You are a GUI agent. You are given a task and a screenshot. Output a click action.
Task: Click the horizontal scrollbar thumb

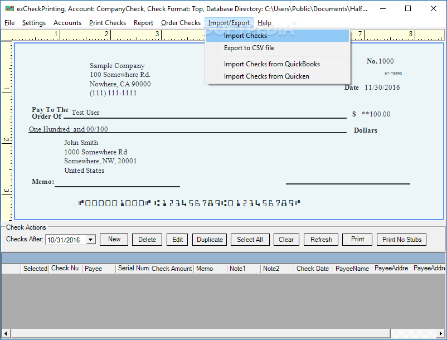click(201, 333)
